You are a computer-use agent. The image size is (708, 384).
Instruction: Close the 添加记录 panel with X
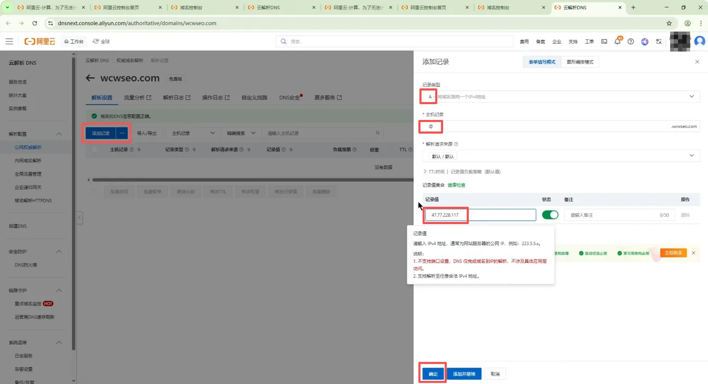[697, 62]
